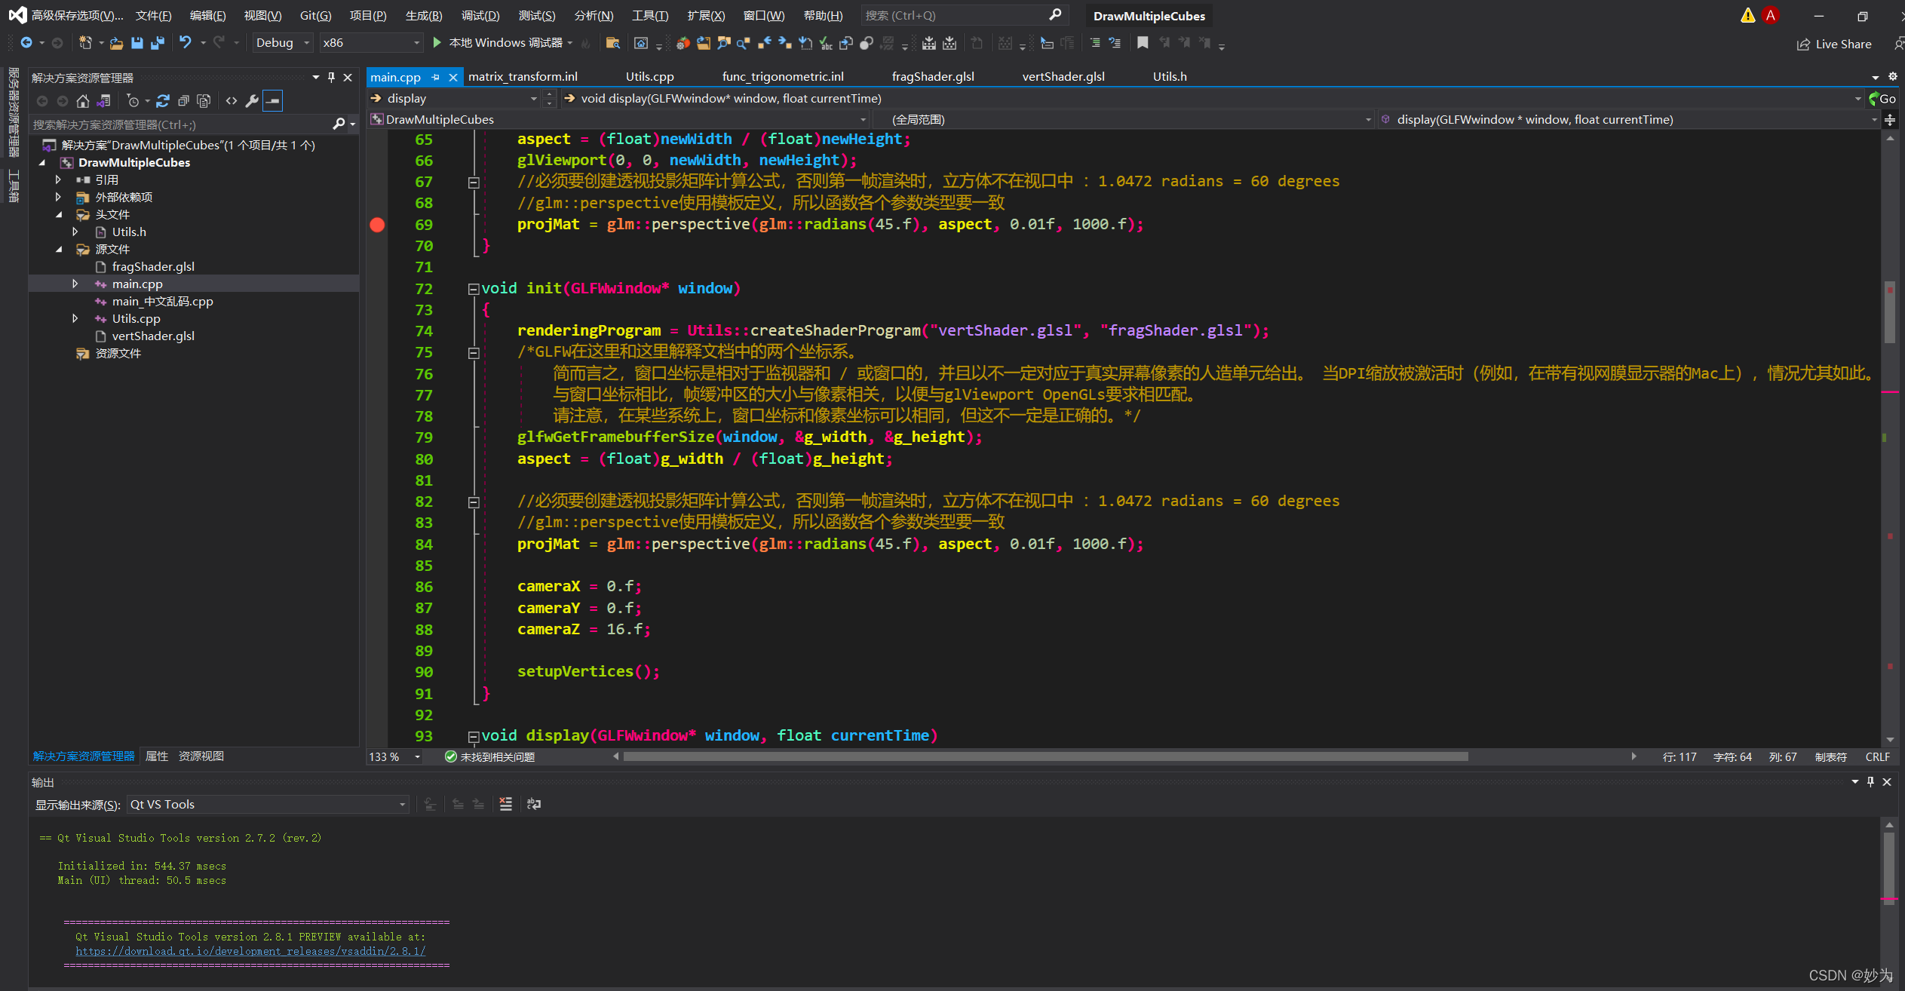
Task: Click show all files icon in Solution Explorer
Action: 204,100
